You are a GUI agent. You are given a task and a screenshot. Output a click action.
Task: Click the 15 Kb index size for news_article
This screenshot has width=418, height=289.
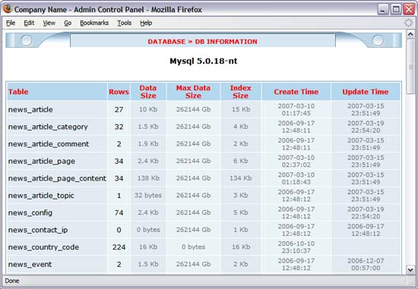point(241,109)
